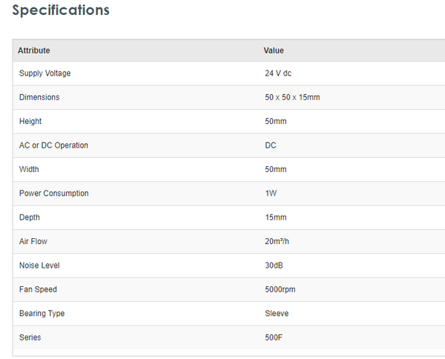Click the 5000rpm fan speed value
The height and width of the screenshot is (359, 445).
click(x=280, y=289)
